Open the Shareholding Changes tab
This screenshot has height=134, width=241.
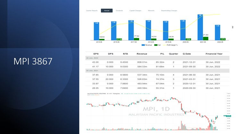coord(169,11)
